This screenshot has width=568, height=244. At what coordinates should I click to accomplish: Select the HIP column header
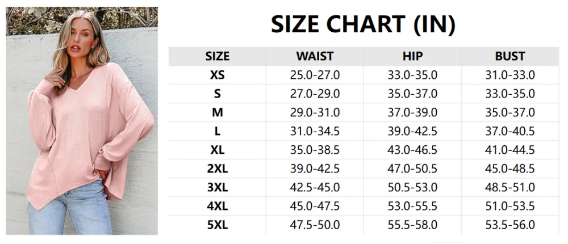pos(412,56)
